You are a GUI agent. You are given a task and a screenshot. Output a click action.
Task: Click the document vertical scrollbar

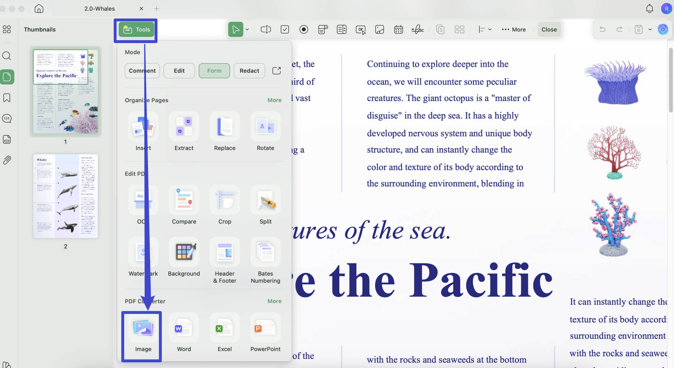pyautogui.click(x=671, y=80)
